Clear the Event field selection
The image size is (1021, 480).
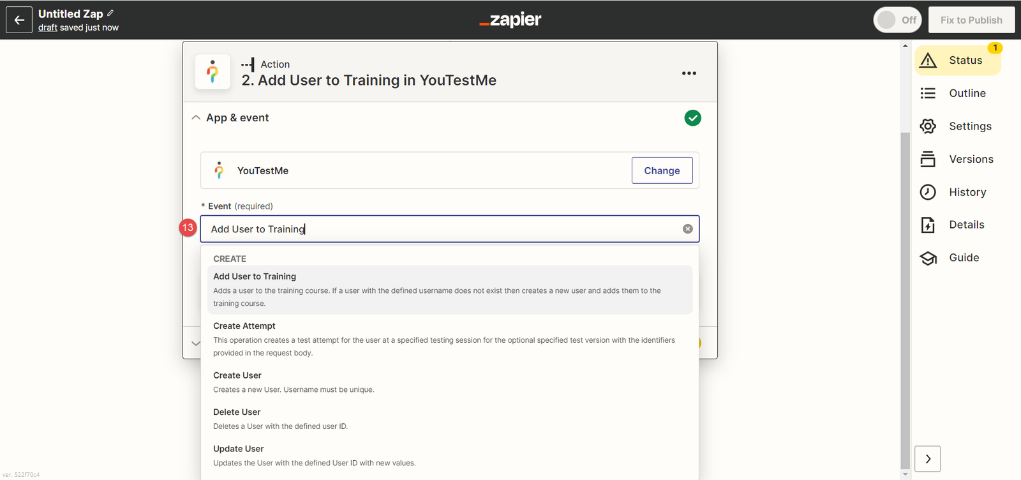point(687,229)
